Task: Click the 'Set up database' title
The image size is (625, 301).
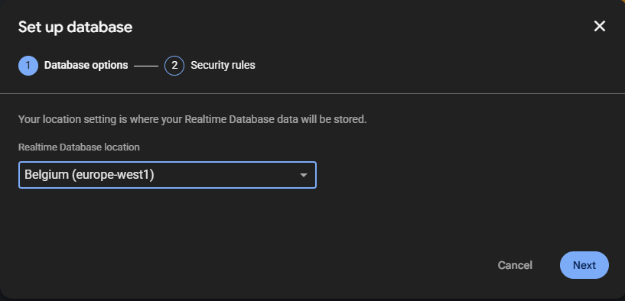Action: (75, 27)
